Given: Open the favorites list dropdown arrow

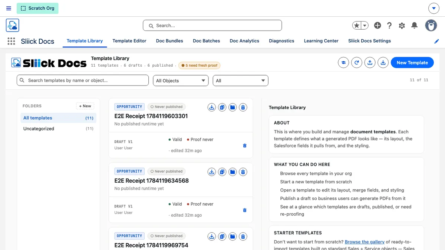Looking at the screenshot, I should 365,26.
